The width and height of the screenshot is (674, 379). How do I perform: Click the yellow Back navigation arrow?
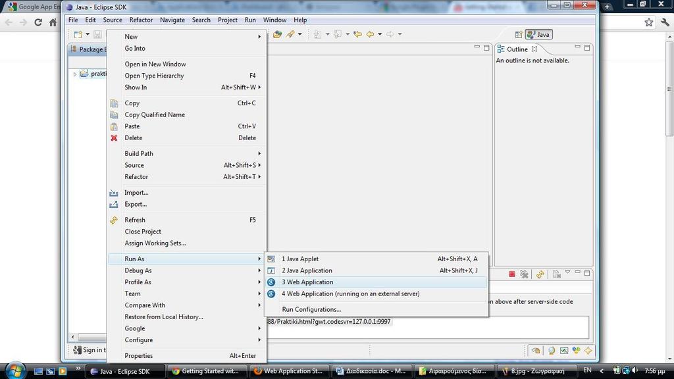point(370,34)
